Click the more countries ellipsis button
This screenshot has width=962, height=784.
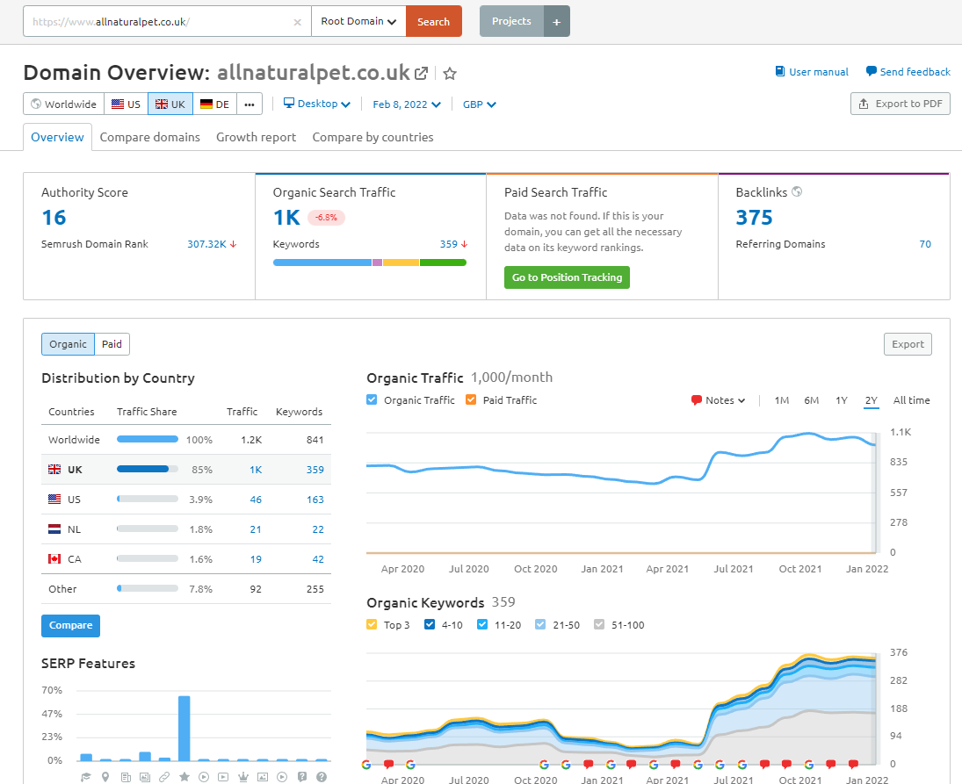250,104
